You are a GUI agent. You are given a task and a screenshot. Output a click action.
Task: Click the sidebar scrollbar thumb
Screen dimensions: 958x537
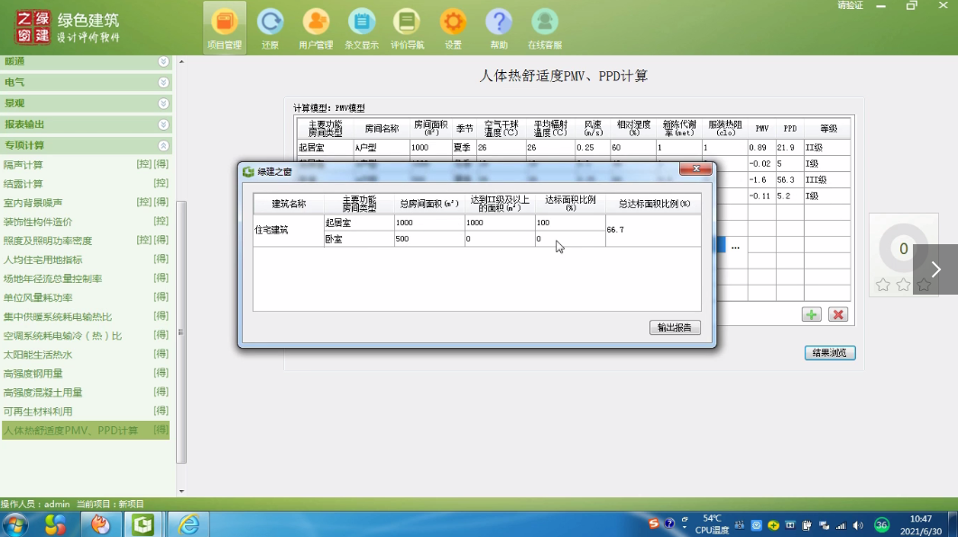click(x=181, y=332)
